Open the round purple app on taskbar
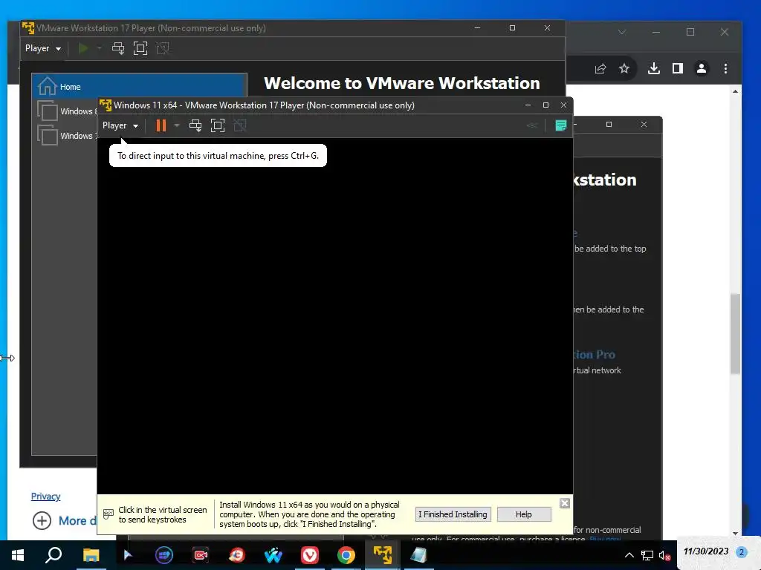Image resolution: width=761 pixels, height=570 pixels. click(164, 555)
